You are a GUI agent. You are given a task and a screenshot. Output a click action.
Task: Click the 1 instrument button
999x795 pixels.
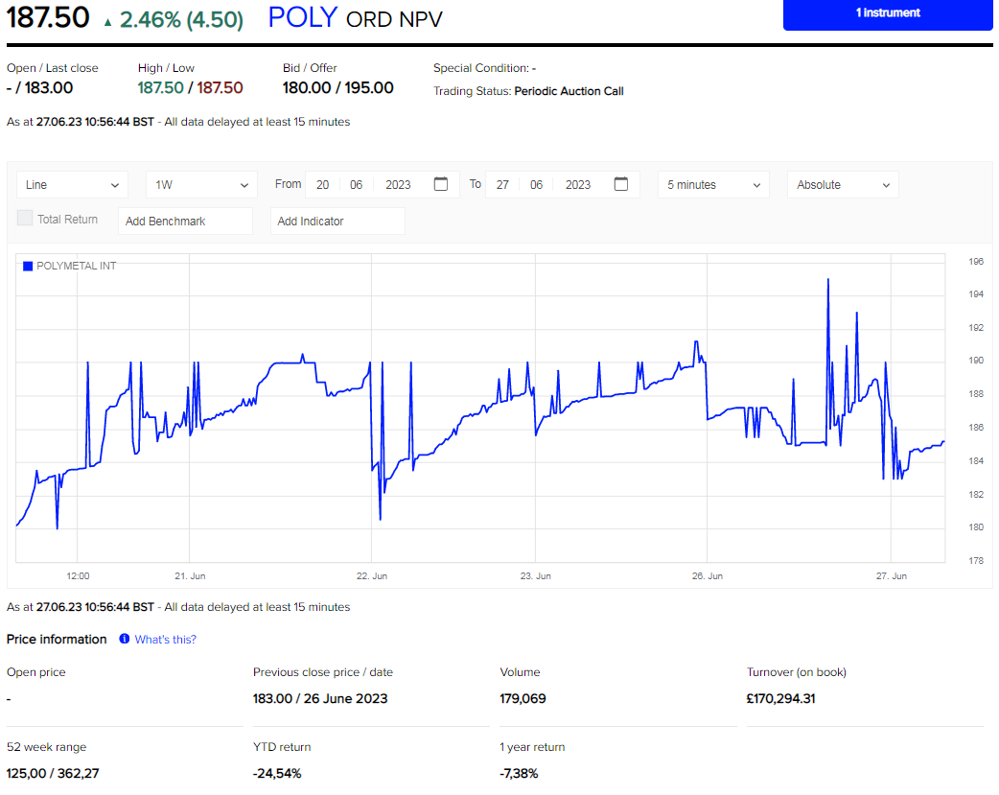pos(888,13)
